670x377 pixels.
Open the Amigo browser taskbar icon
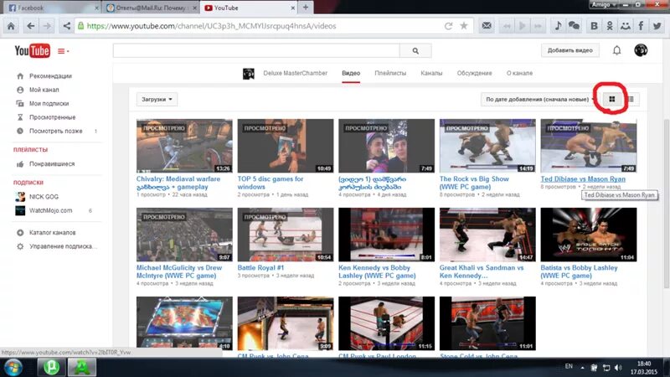click(x=82, y=368)
